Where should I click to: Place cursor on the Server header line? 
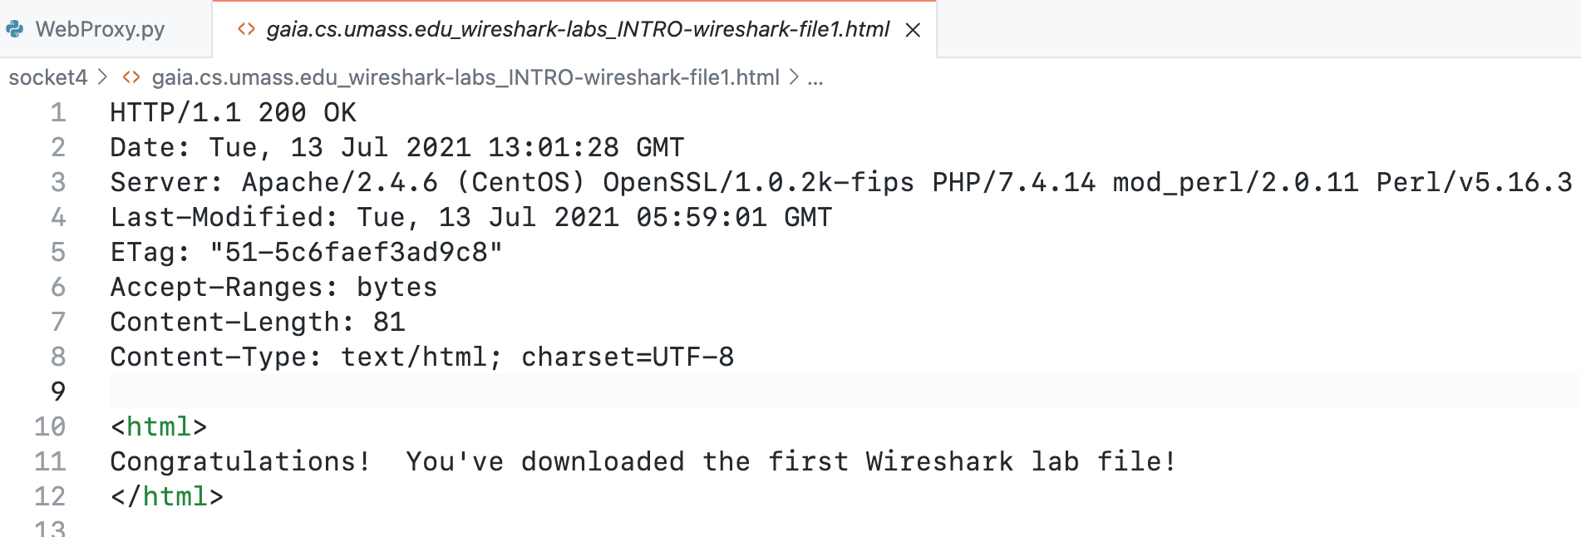(841, 182)
